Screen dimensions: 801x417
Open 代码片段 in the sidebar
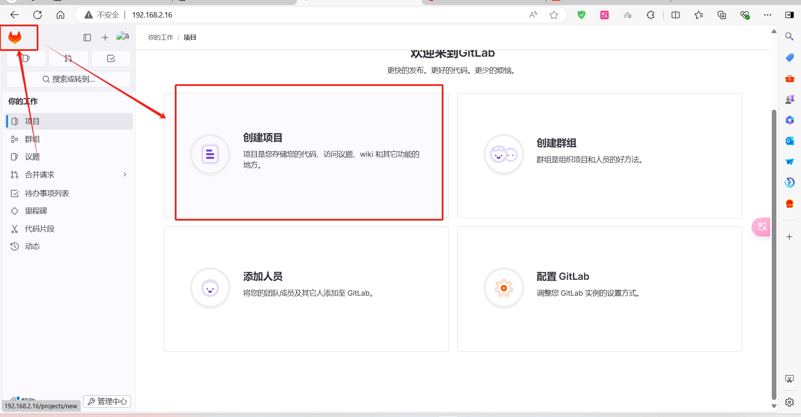(69, 229)
